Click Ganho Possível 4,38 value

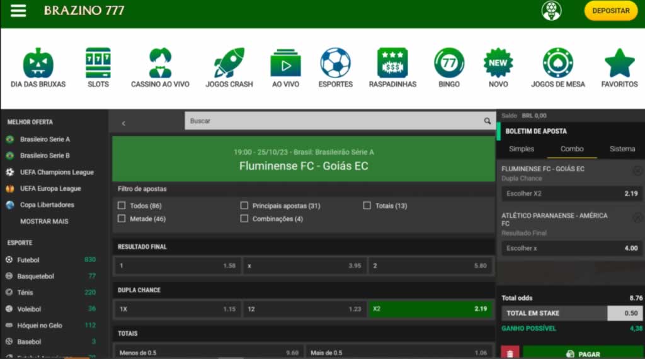click(x=636, y=328)
